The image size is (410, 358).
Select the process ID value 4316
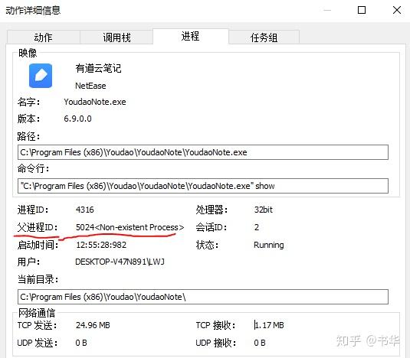(85, 210)
